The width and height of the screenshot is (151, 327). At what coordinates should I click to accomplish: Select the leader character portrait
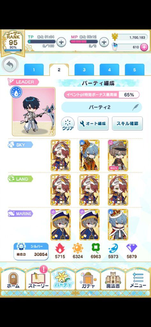(x=34, y=111)
